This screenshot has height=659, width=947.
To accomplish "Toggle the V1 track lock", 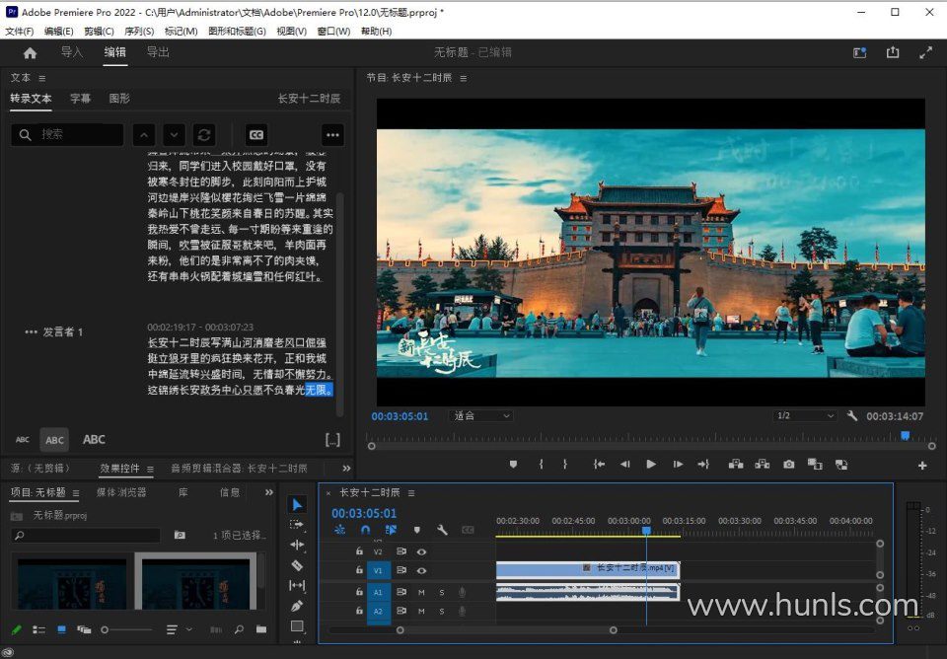I will pyautogui.click(x=359, y=570).
